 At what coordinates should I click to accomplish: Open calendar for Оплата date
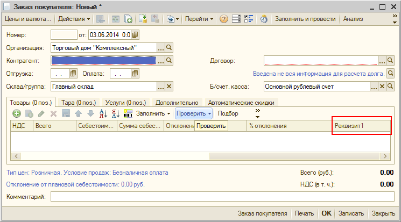(135, 74)
